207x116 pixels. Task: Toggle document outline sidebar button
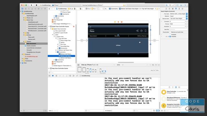79,65
